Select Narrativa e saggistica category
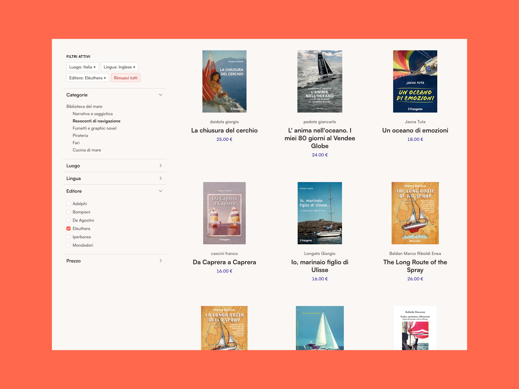This screenshot has height=389, width=519. click(93, 114)
